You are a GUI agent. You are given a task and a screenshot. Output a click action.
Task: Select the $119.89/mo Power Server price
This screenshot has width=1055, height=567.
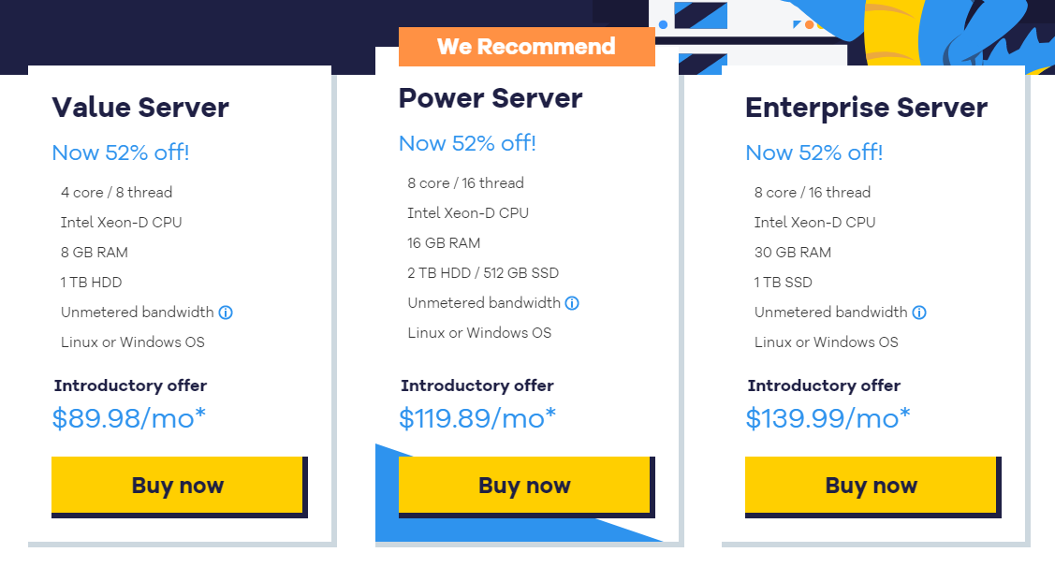[x=477, y=418]
